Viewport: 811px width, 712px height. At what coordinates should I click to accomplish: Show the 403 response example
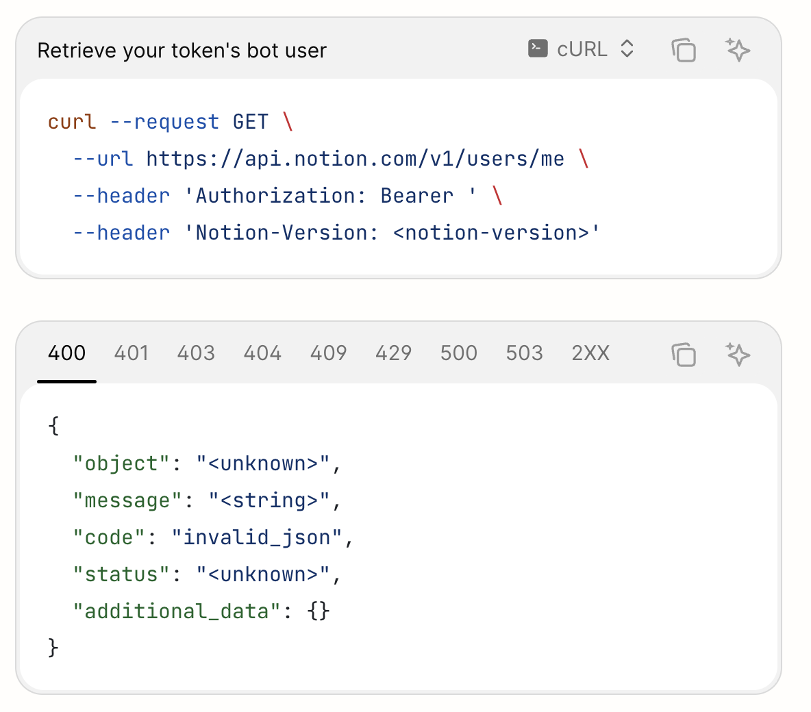coord(196,353)
